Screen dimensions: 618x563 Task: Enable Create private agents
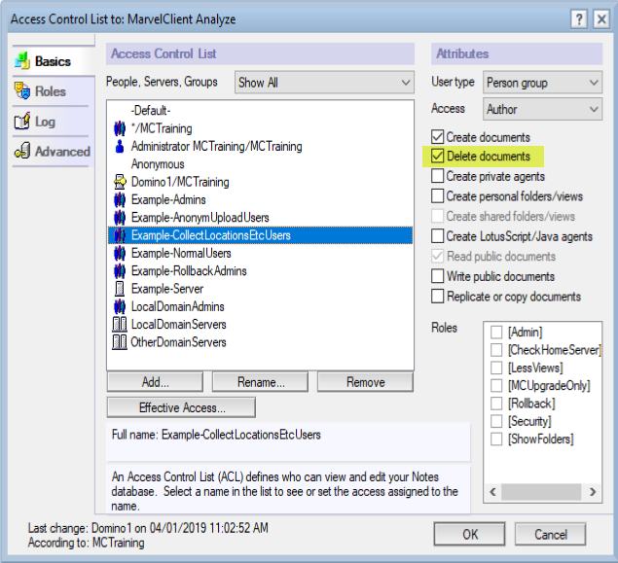pos(438,176)
